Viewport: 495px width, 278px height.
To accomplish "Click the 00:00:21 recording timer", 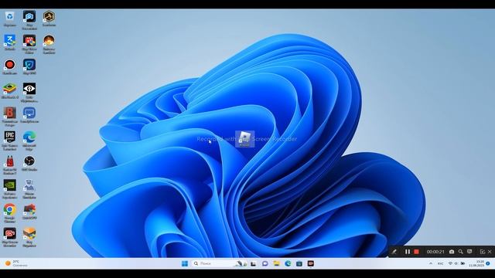I will pos(435,252).
